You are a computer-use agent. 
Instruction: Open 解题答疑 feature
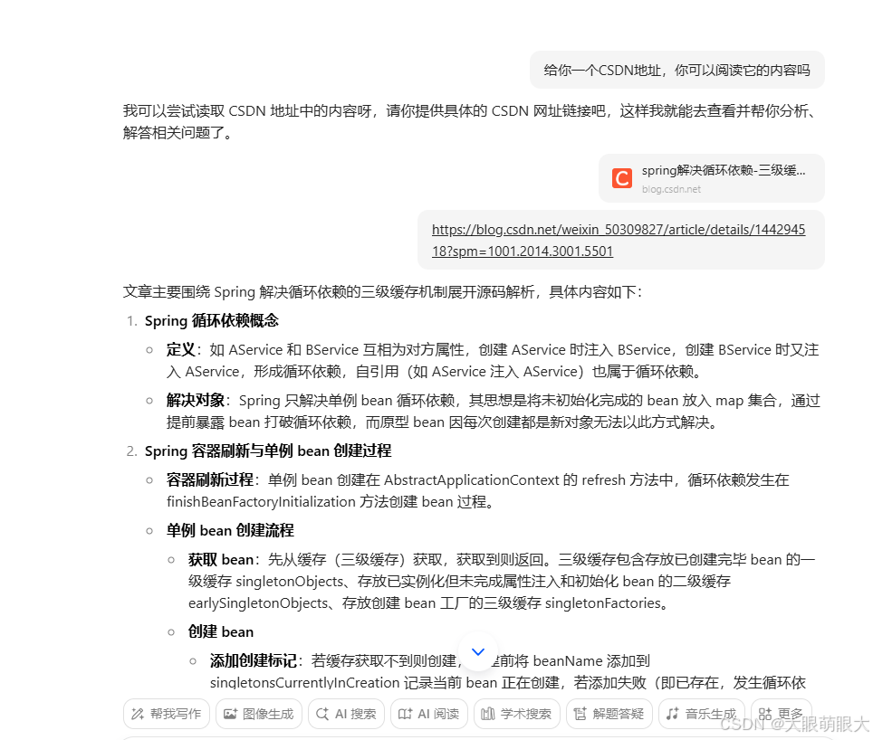click(x=609, y=714)
